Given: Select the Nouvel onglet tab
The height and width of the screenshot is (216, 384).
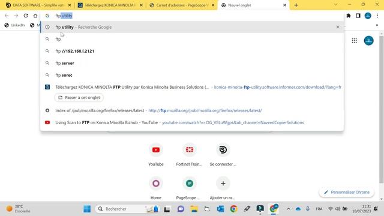Looking at the screenshot, I should click(x=254, y=5).
